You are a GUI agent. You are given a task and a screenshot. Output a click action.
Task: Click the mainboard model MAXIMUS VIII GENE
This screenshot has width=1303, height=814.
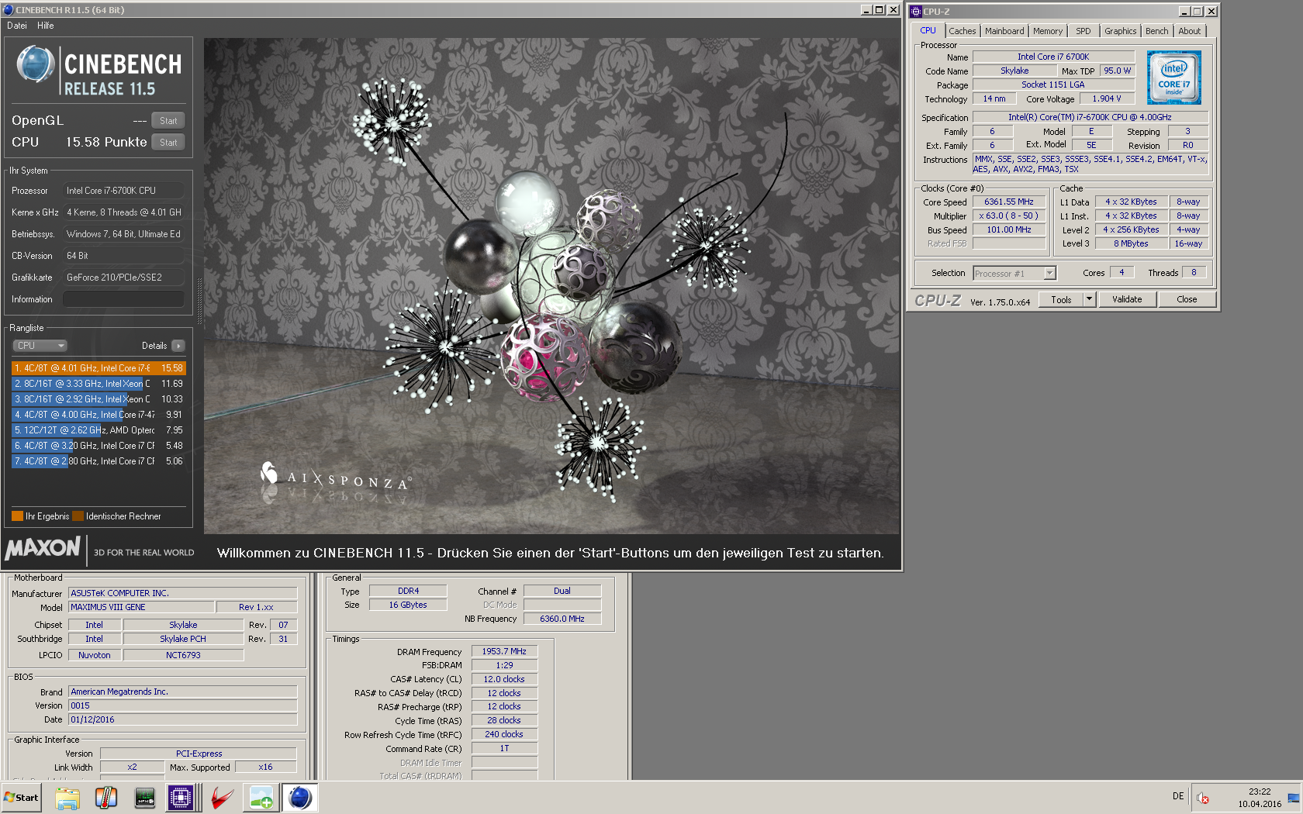click(x=141, y=608)
